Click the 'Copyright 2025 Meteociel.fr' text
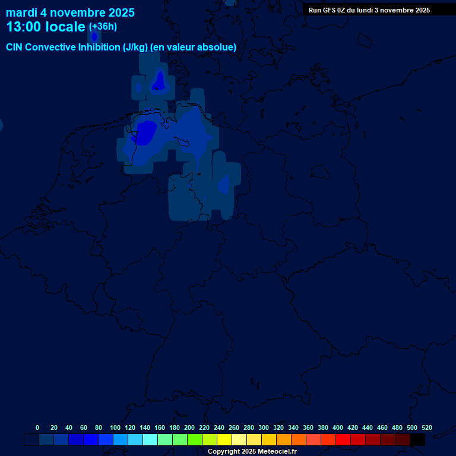 click(252, 451)
